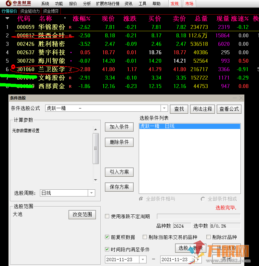Screen dimensions: 259x266
Task: Select stock row 000812 陕西金叶
Action: click(x=129, y=35)
